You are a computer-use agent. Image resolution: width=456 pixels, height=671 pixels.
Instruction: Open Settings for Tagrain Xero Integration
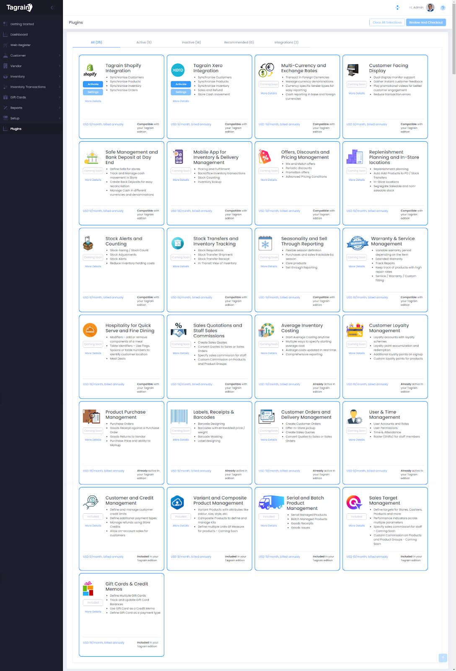(181, 92)
